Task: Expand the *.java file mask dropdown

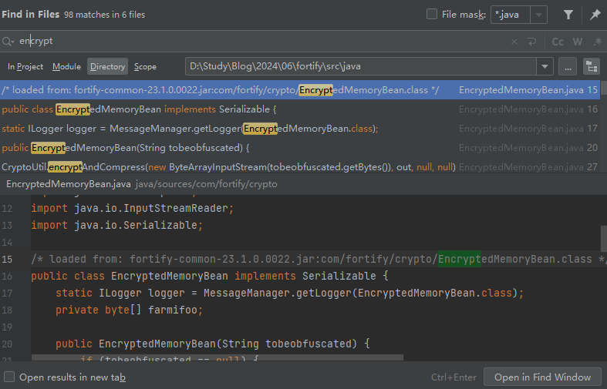Action: click(538, 15)
